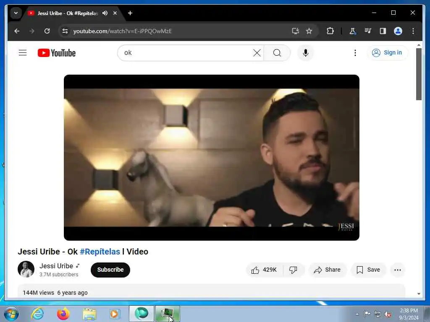Open YouTube settings three-dot menu

pyautogui.click(x=355, y=53)
